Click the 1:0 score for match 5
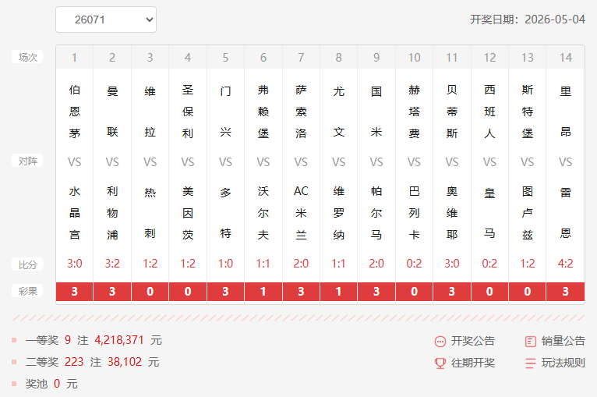This screenshot has height=397, width=597. tap(225, 264)
